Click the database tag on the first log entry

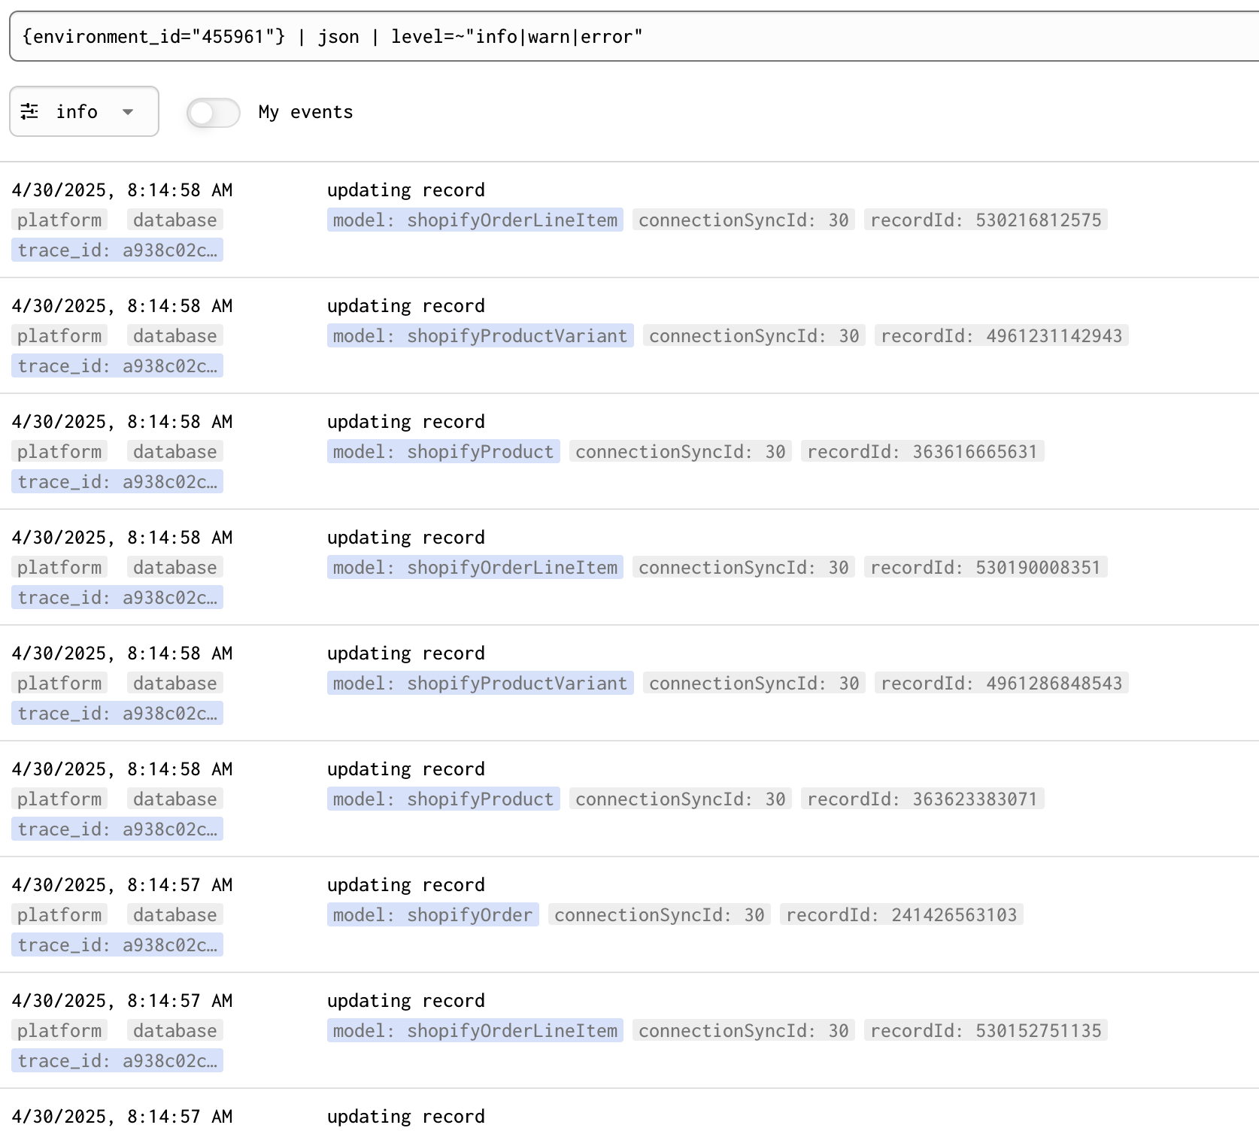tap(174, 220)
